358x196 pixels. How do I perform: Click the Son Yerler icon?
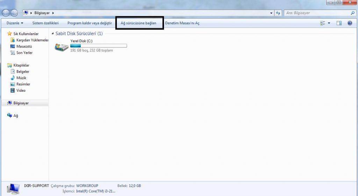tap(13, 53)
